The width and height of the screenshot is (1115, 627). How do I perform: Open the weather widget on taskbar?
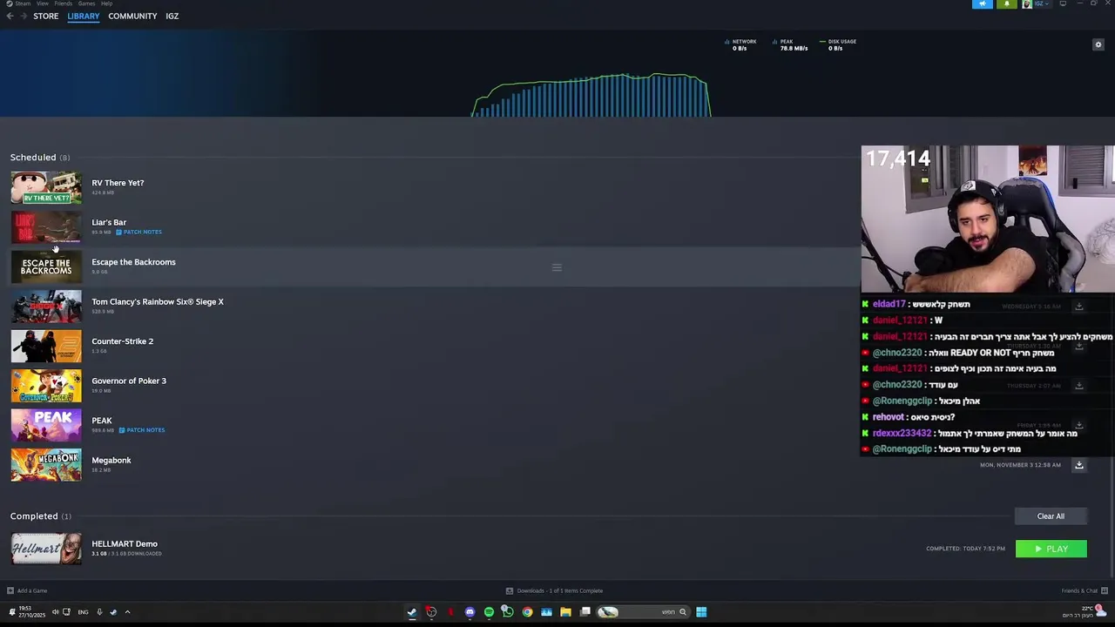click(x=1083, y=611)
